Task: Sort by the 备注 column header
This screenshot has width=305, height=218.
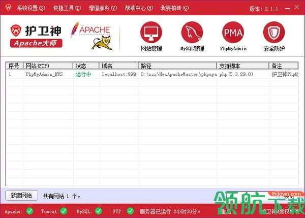Action: coord(284,66)
